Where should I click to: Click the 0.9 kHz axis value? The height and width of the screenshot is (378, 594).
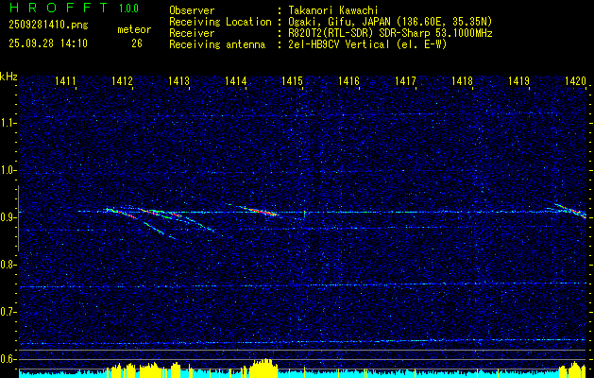pos(8,217)
